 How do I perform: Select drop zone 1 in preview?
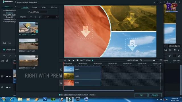click(86, 31)
